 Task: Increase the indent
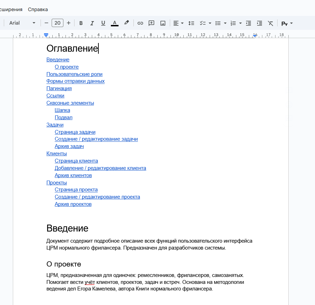click(259, 23)
